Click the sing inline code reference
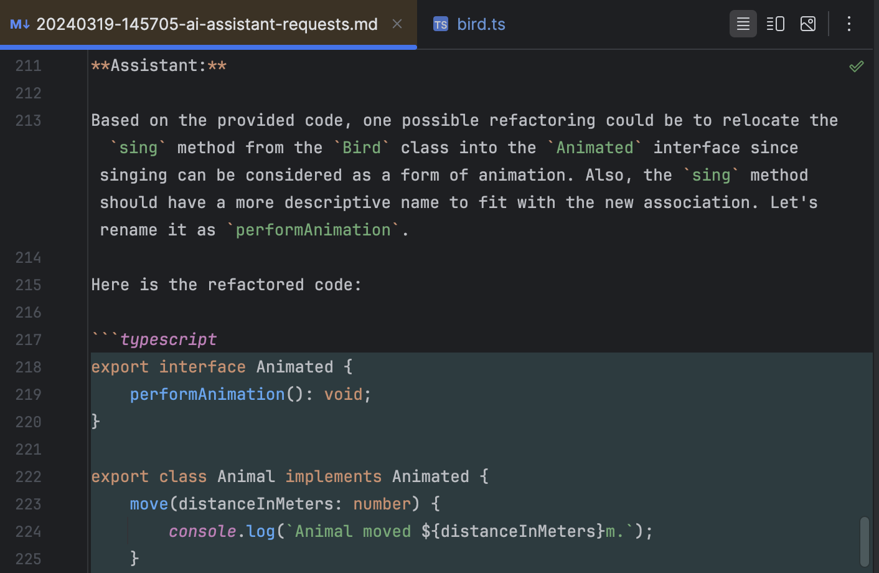879x573 pixels. [x=138, y=148]
